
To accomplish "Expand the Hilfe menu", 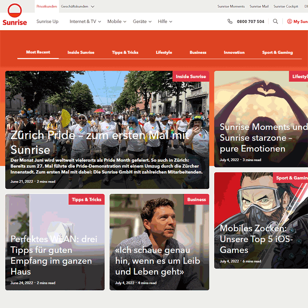I will [165, 21].
